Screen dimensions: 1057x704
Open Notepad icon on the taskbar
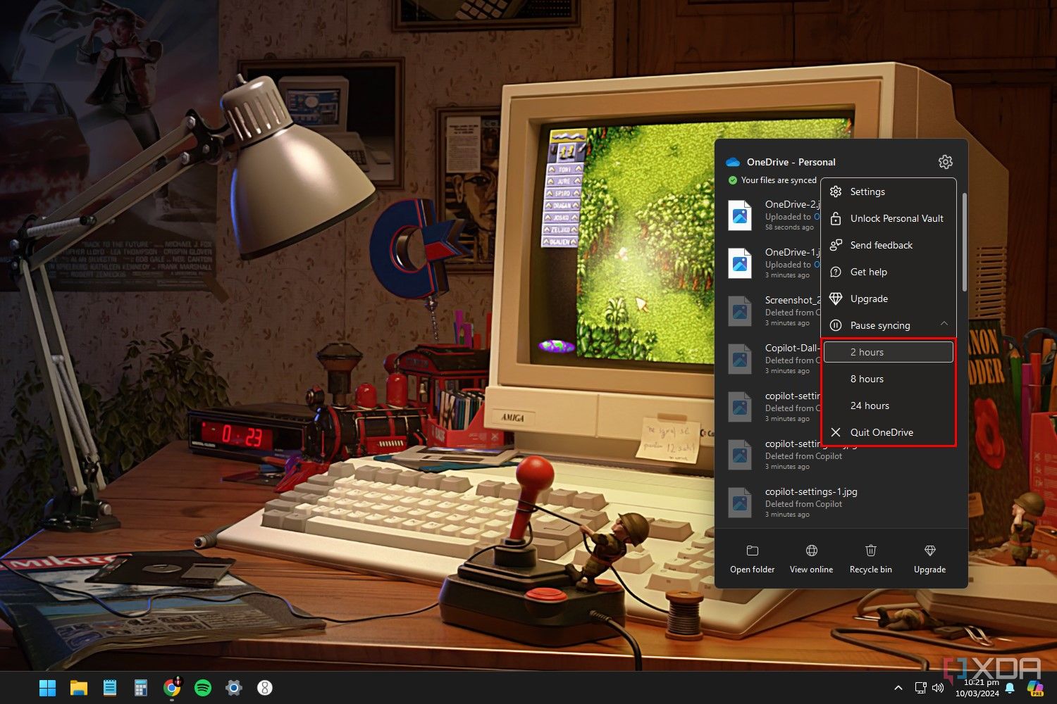point(109,688)
